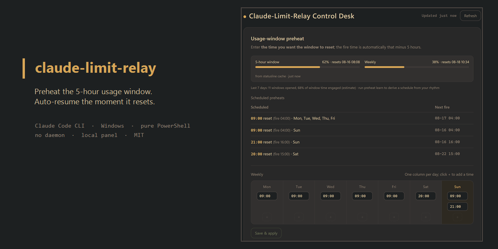Add a time to the Mon column
This screenshot has height=249, width=498.
pyautogui.click(x=267, y=217)
